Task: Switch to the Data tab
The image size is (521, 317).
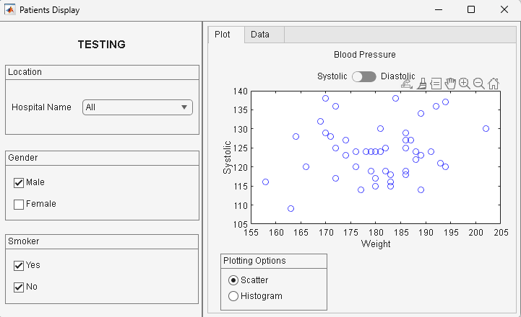Action: (260, 35)
